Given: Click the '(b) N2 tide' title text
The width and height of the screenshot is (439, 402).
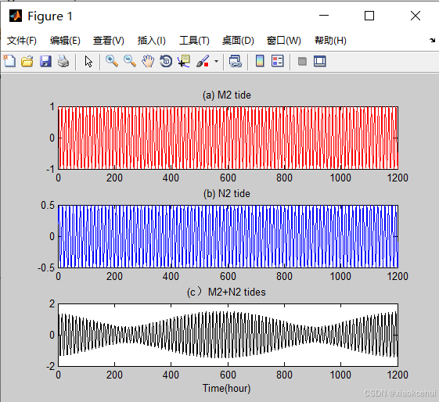Looking at the screenshot, I should pyautogui.click(x=226, y=194).
